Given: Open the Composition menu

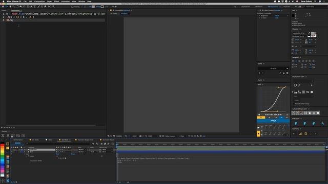Looking at the screenshot, I should [x=39, y=1].
